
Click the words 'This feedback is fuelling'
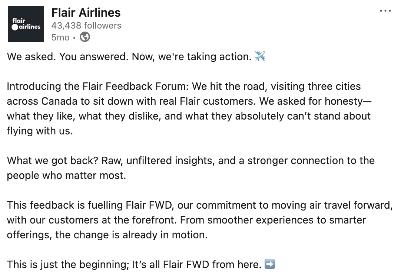click(x=64, y=205)
